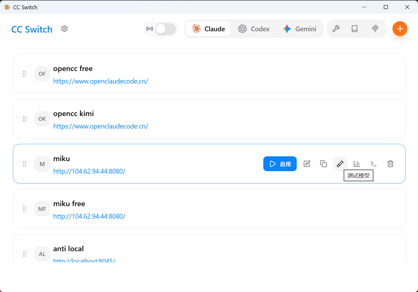Switch to the Codex tab
The image size is (418, 292).
pos(254,29)
